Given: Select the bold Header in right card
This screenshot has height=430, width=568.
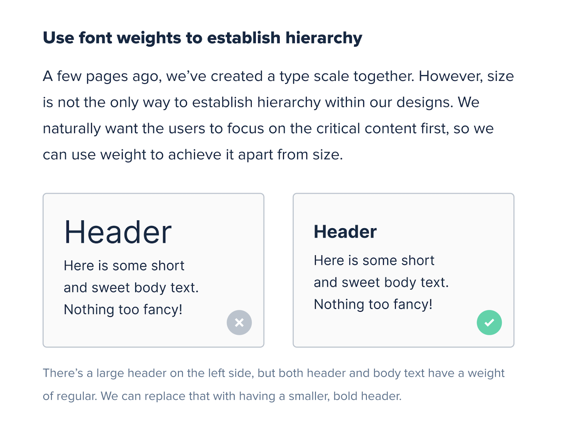Looking at the screenshot, I should pos(345,232).
